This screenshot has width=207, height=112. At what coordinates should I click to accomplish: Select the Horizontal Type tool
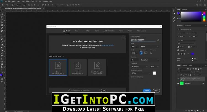click(2, 56)
